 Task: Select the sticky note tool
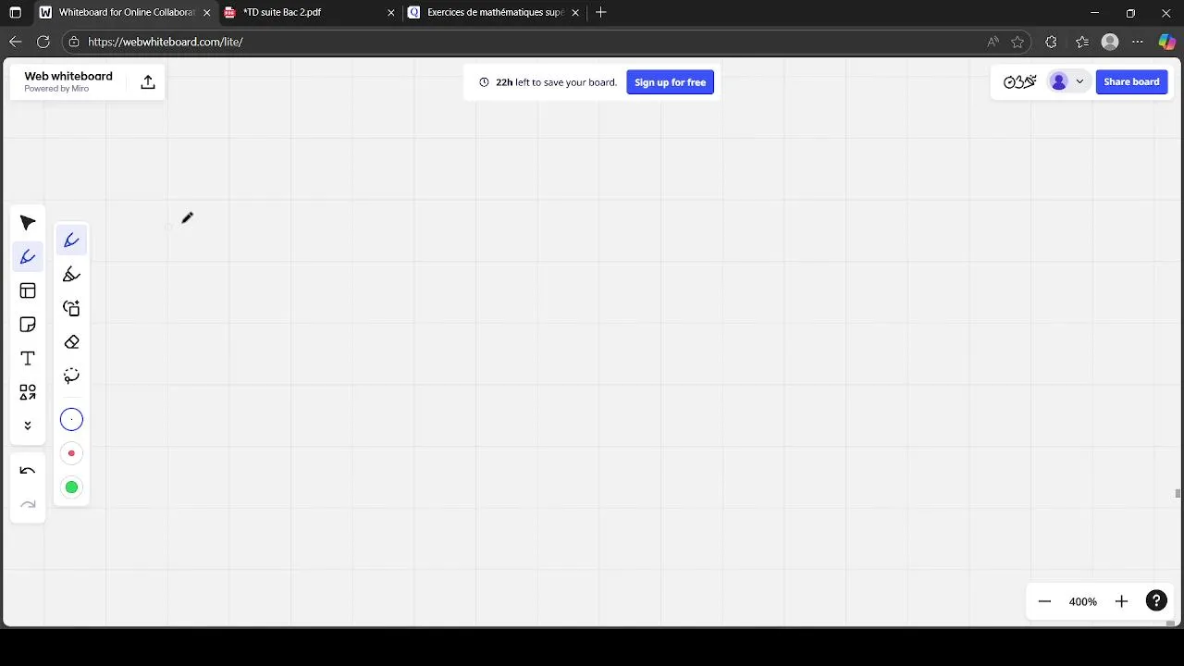28,325
